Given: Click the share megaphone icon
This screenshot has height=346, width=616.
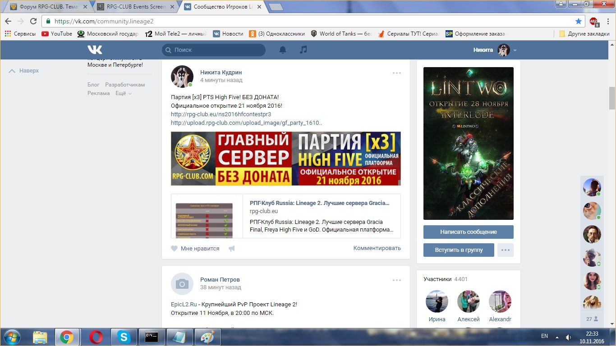Looking at the screenshot, I should [x=231, y=249].
